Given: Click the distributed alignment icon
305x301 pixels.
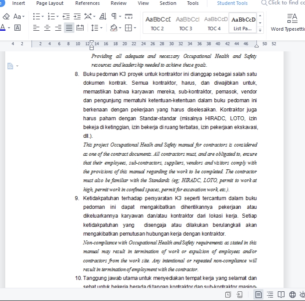Looking at the screenshot, I should click(80, 28).
